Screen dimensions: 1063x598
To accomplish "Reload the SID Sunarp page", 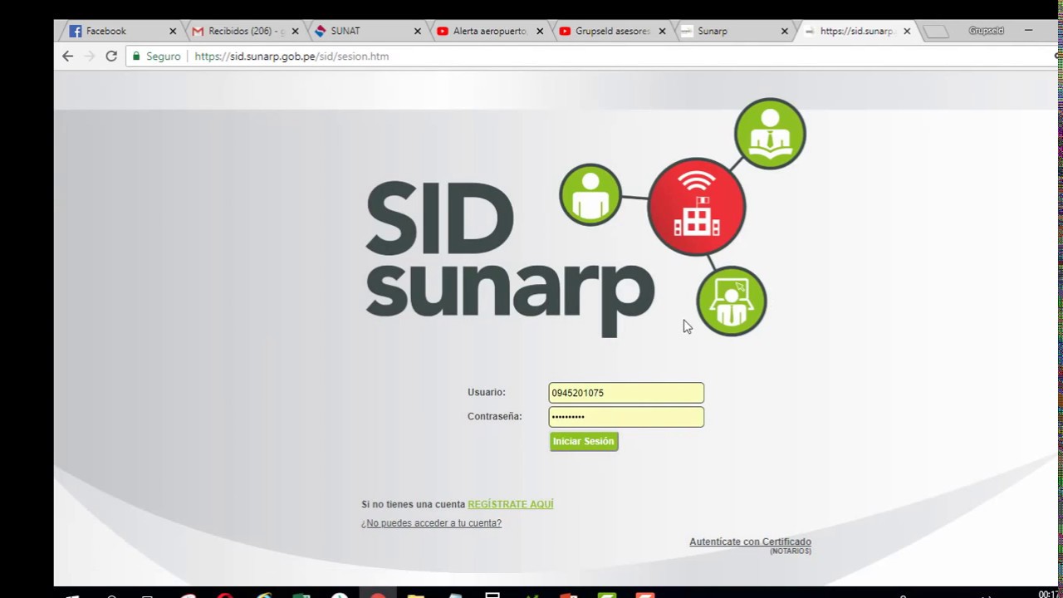I will (x=111, y=56).
